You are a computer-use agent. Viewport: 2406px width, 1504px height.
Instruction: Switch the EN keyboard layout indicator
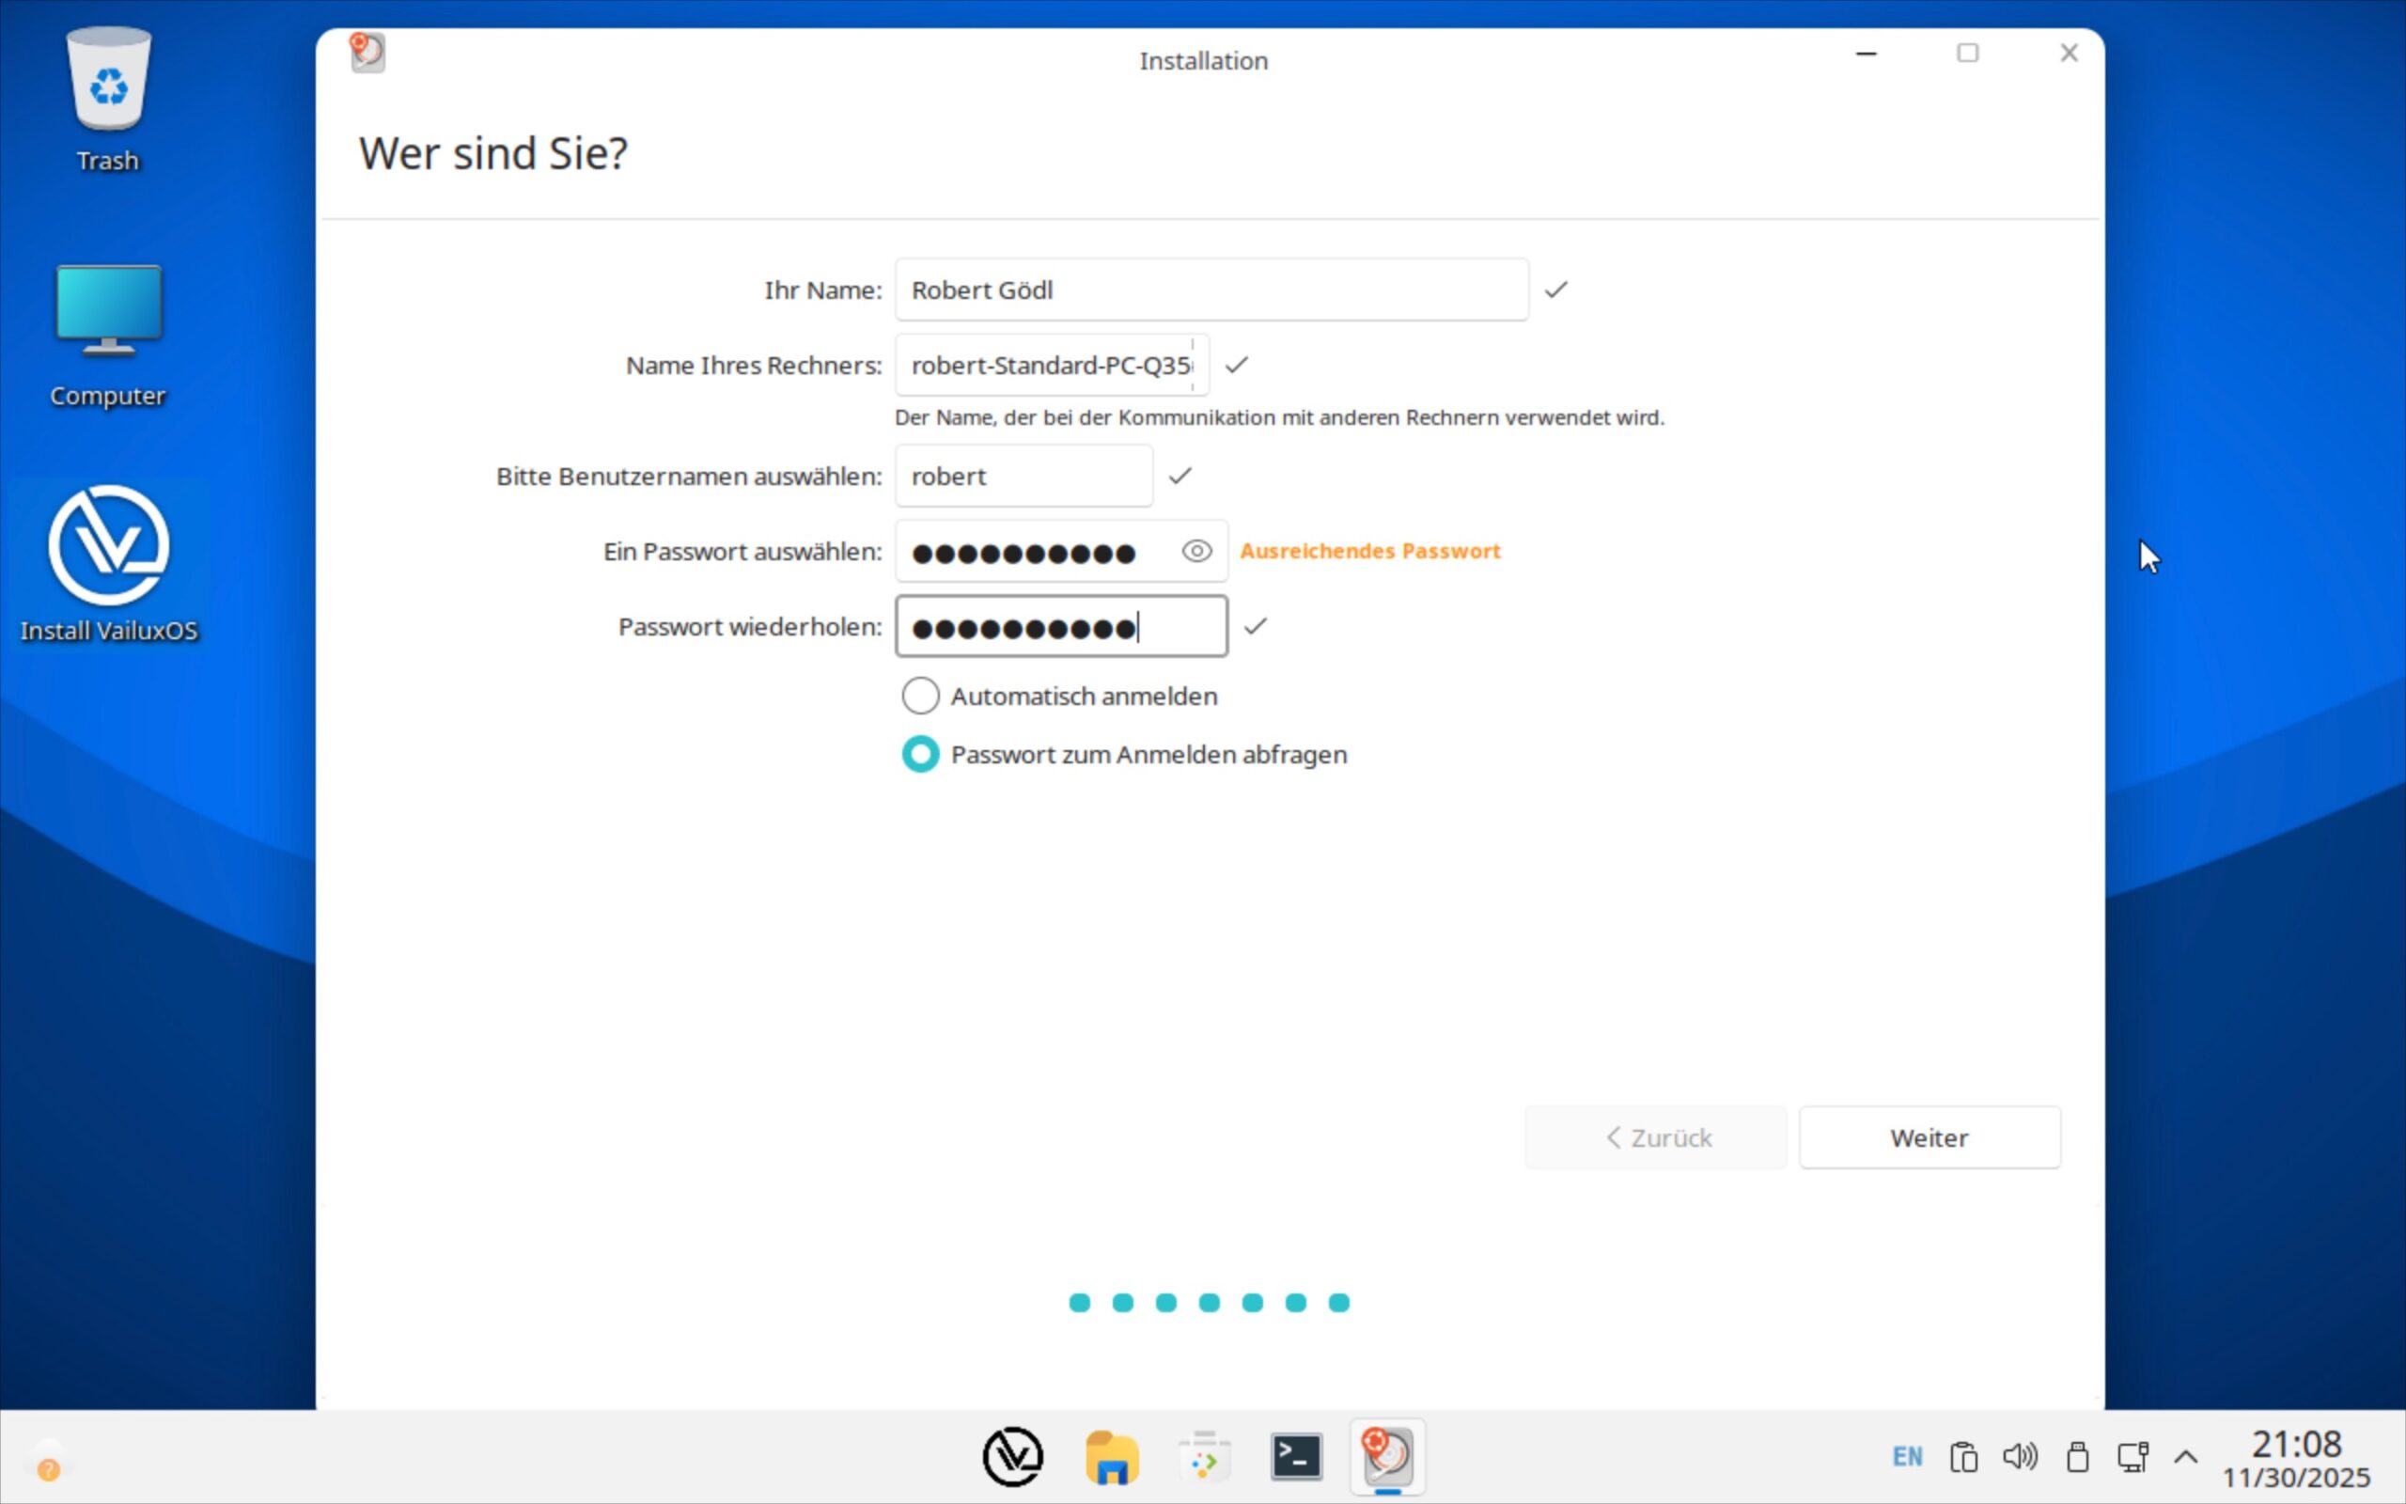pyautogui.click(x=1907, y=1457)
